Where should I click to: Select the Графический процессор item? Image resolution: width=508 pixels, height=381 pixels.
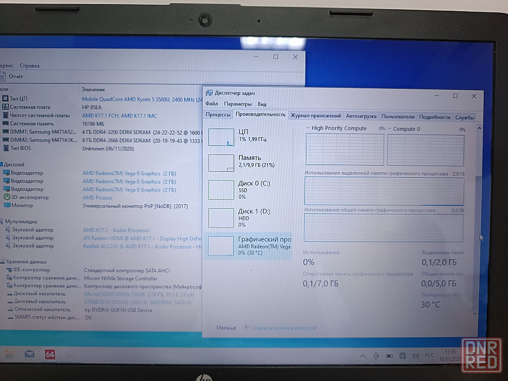248,246
